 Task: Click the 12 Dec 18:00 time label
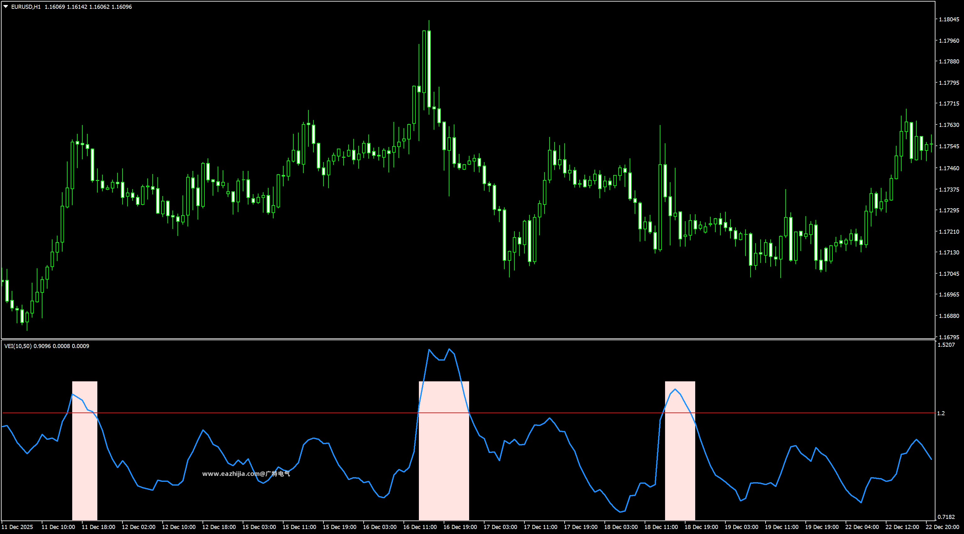(219, 527)
